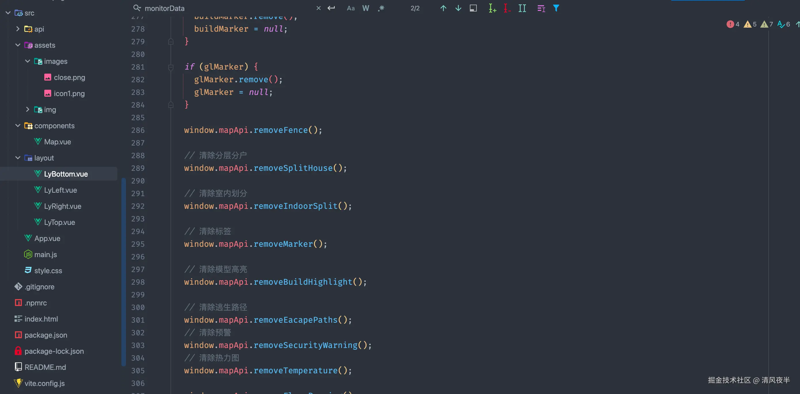Add selection for next occurrence
This screenshot has height=394, width=800.
pos(492,8)
